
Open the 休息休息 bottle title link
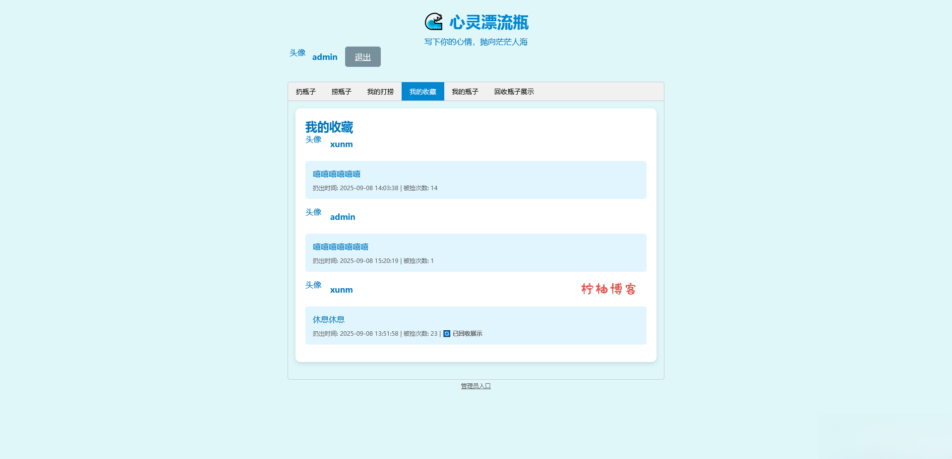pos(329,319)
